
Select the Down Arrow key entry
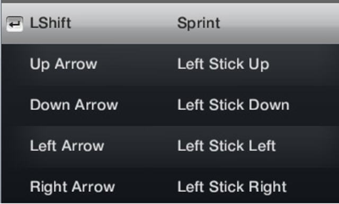tap(74, 105)
